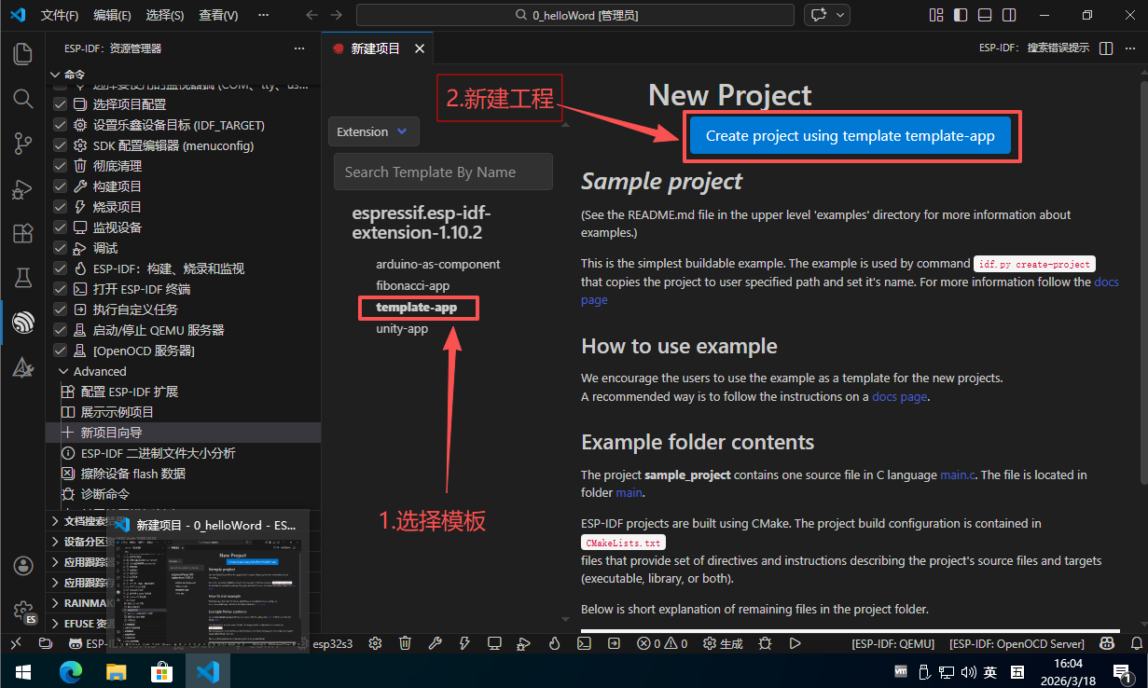This screenshot has height=688, width=1148.
Task: Toggle checkbox for 监视设备
Action: coord(60,227)
